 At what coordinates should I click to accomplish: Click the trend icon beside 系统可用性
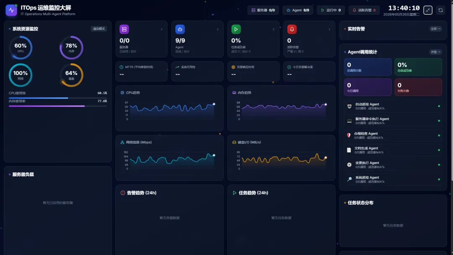177,67
